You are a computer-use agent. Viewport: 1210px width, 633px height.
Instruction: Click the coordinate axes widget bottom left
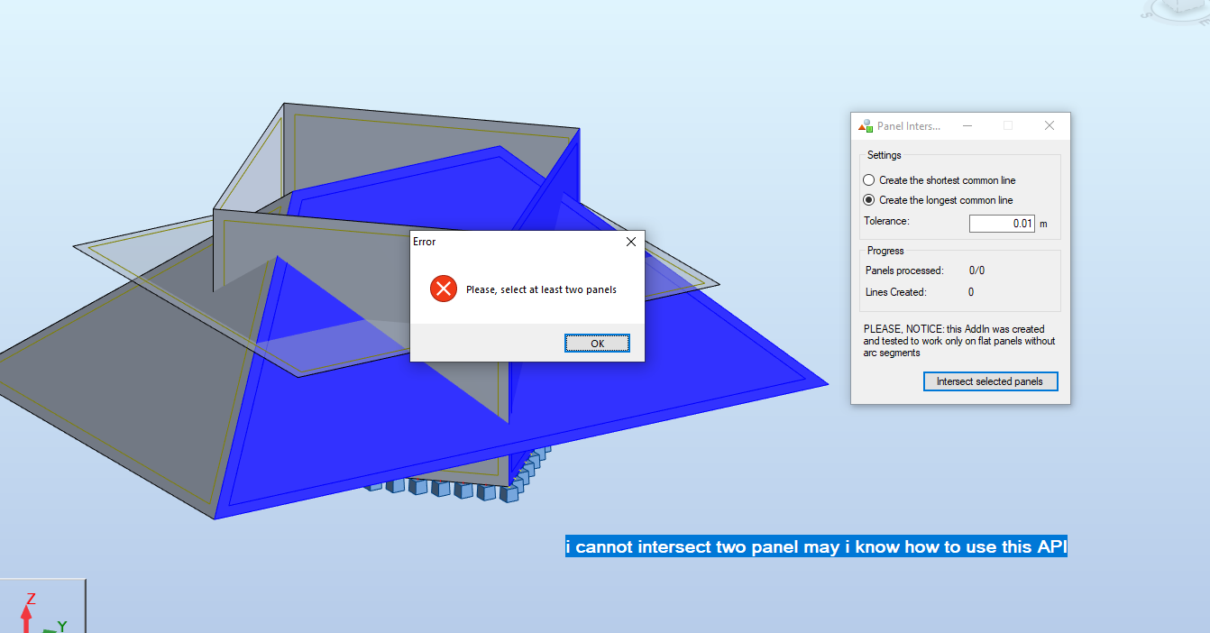point(42,611)
